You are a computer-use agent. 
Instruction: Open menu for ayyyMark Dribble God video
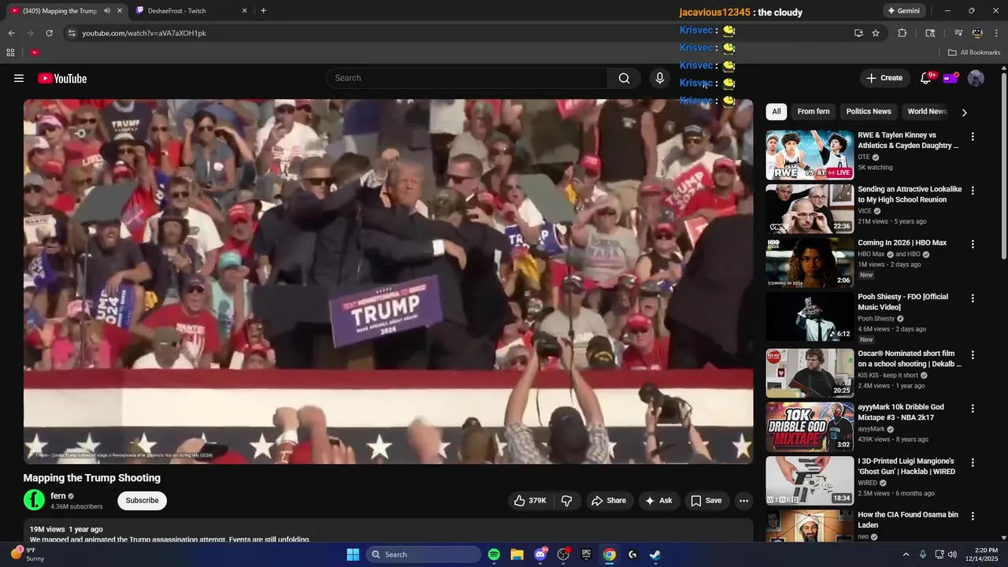973,409
